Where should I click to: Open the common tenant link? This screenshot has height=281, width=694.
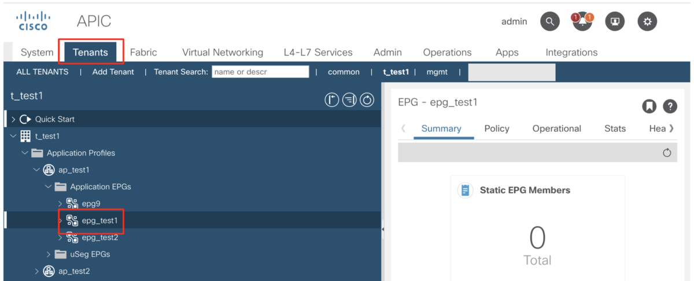[344, 72]
